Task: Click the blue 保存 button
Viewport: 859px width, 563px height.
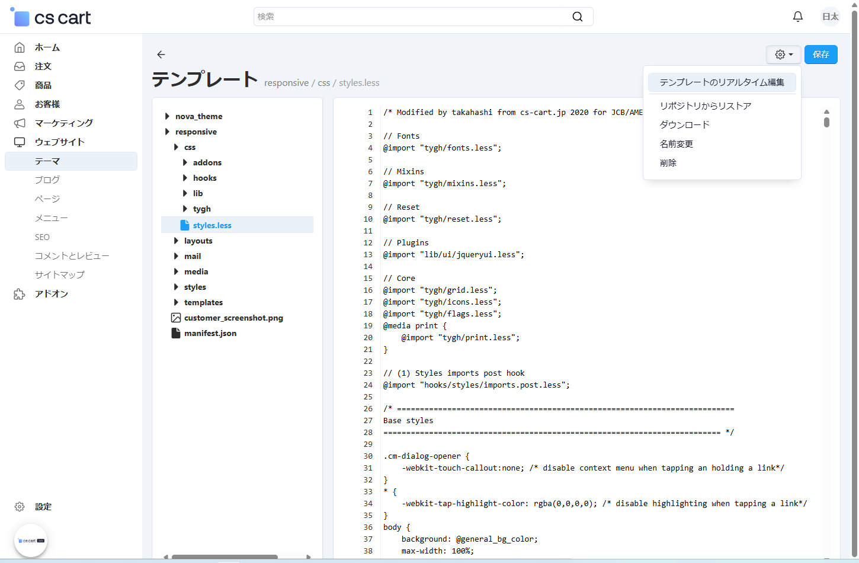Action: click(x=820, y=55)
